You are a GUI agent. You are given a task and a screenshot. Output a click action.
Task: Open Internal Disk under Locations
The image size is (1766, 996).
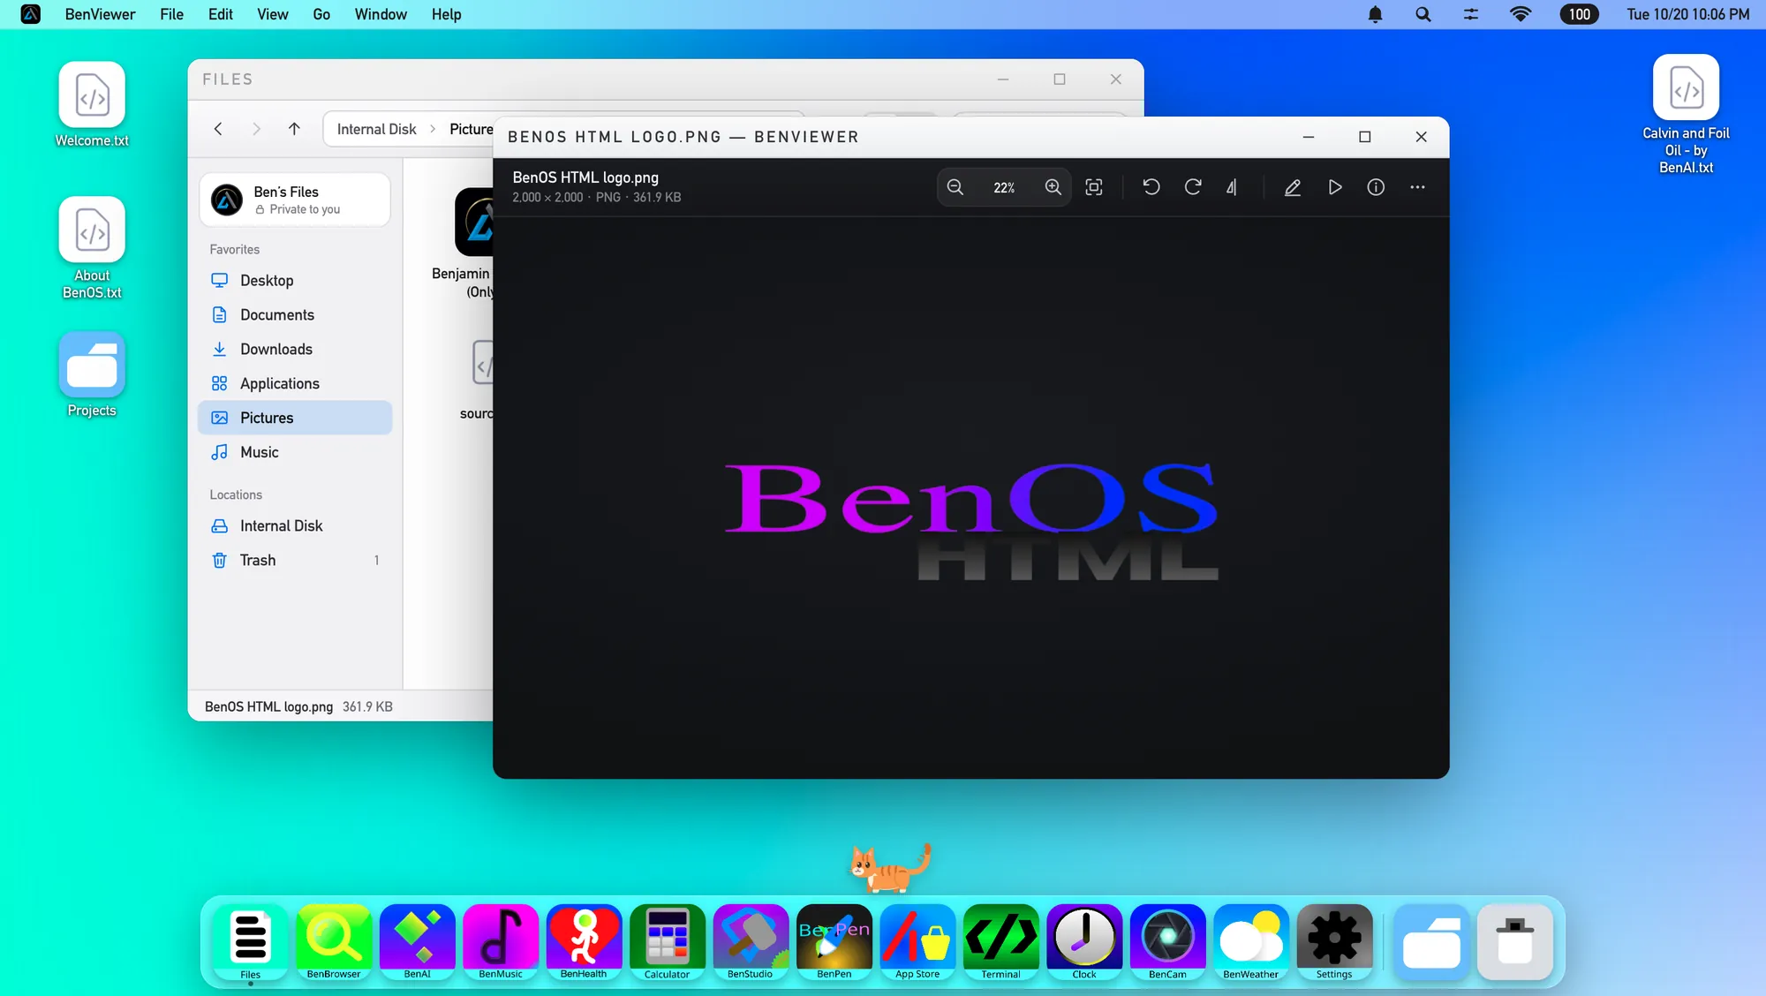click(295, 525)
